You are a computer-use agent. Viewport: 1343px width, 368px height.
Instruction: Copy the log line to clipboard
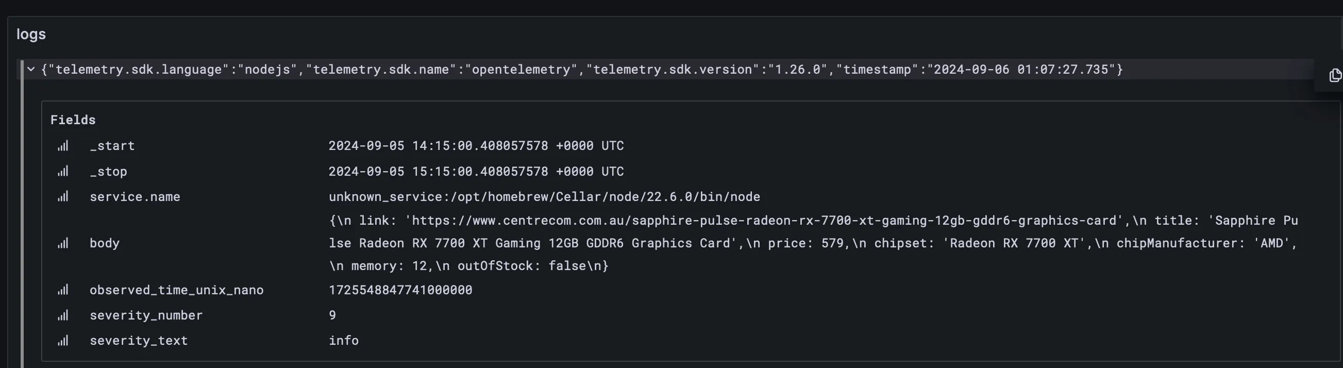click(1335, 75)
